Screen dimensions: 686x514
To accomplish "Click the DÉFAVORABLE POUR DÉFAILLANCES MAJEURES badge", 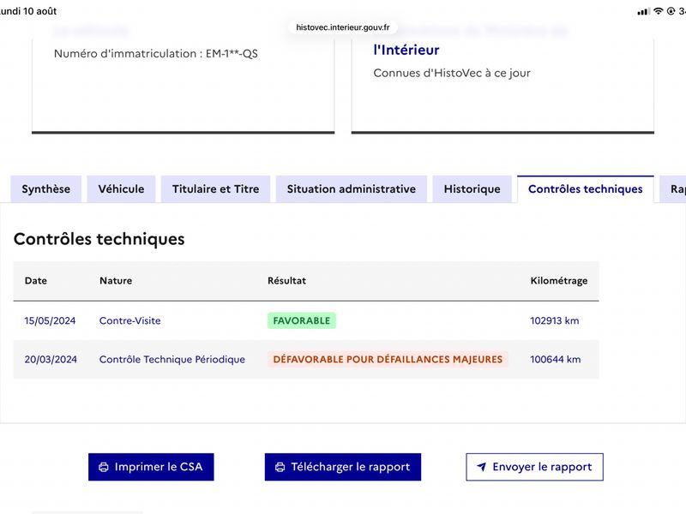I will coord(388,359).
